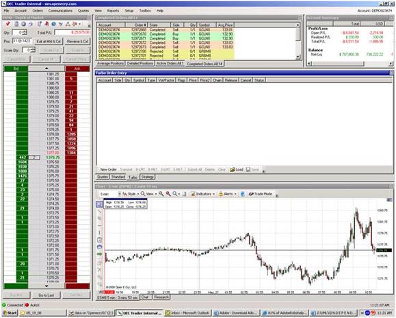Open the Orders menu
This screenshot has height=318, width=396.
pyautogui.click(x=38, y=11)
